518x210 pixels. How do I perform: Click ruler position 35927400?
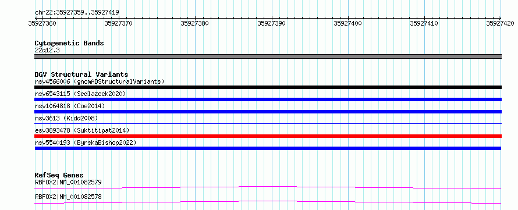pyautogui.click(x=348, y=23)
